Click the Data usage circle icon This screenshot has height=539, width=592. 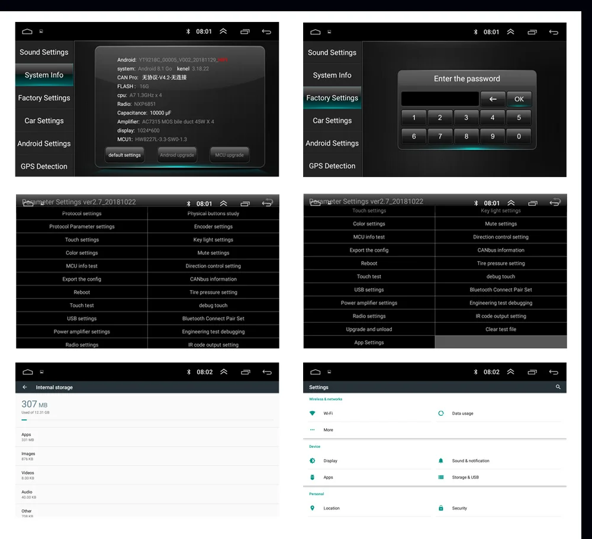tap(440, 413)
